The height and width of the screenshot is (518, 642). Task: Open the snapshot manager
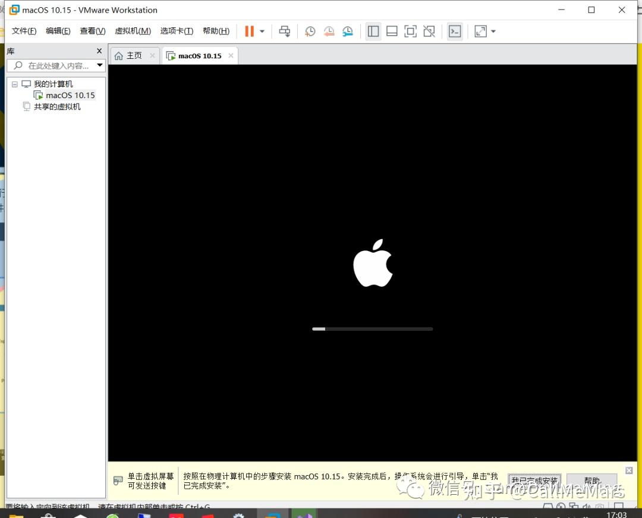pyautogui.click(x=348, y=31)
